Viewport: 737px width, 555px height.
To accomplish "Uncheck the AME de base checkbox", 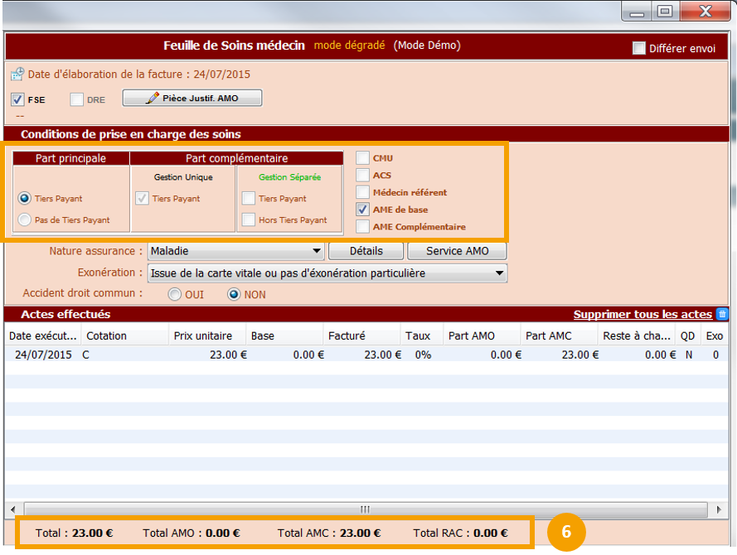I will pyautogui.click(x=362, y=210).
